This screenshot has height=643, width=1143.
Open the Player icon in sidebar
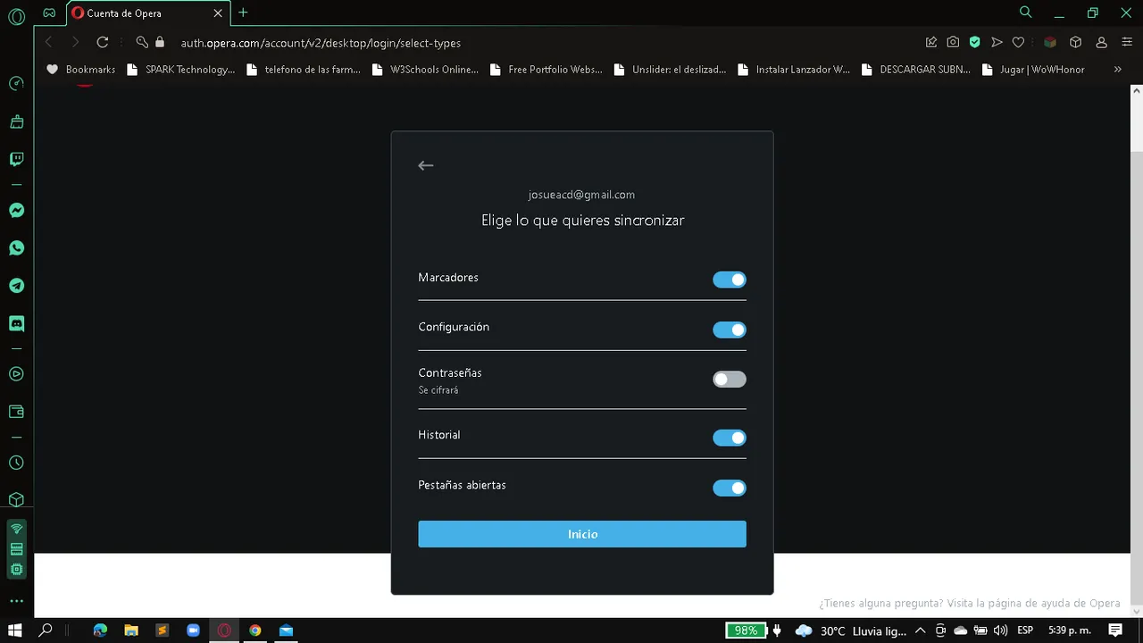click(16, 374)
